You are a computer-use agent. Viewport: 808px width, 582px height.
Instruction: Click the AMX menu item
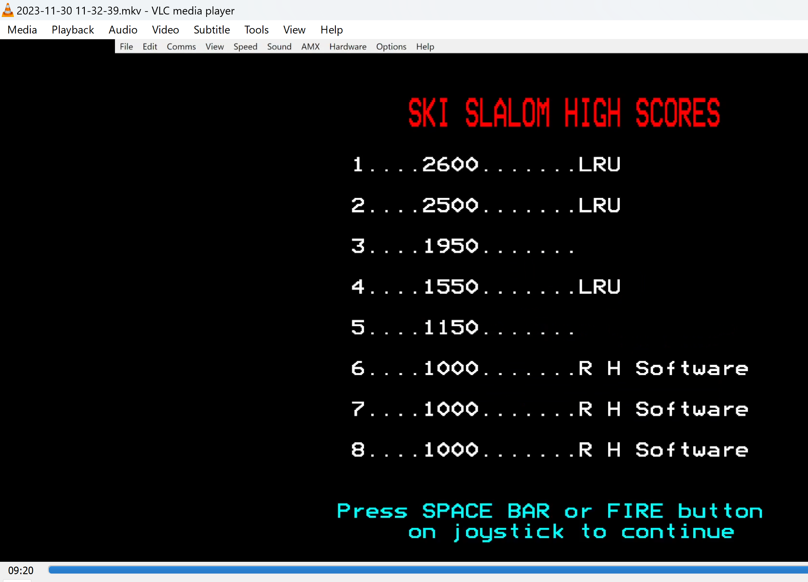(x=310, y=47)
